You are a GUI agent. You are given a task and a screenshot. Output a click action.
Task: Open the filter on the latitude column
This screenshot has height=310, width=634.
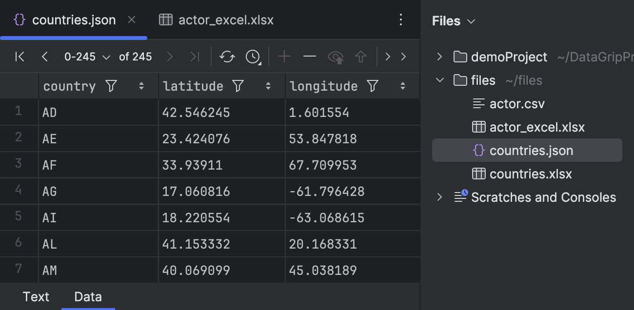click(x=238, y=86)
